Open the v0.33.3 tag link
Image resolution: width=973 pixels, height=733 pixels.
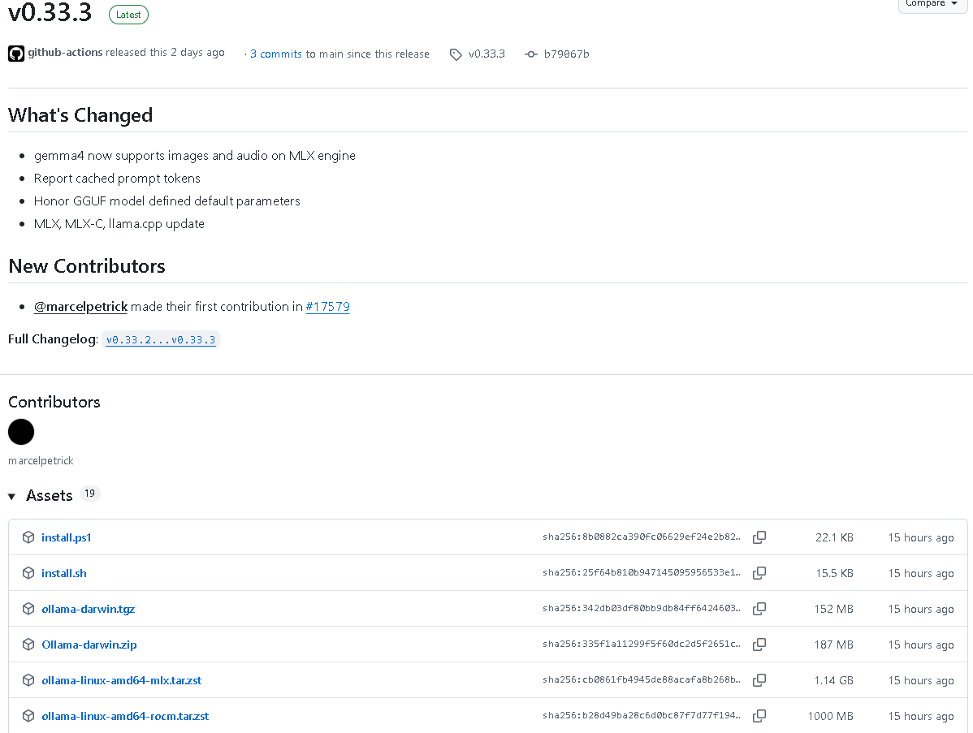486,54
